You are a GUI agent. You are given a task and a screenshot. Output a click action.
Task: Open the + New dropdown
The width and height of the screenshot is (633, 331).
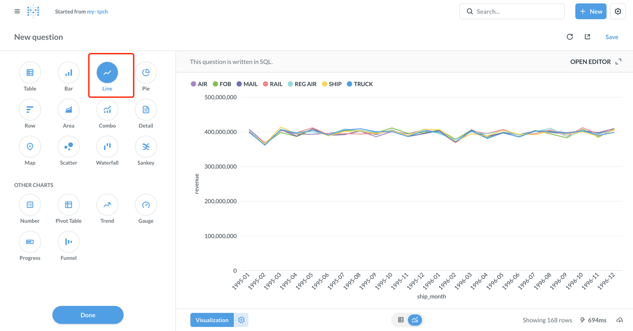[590, 11]
